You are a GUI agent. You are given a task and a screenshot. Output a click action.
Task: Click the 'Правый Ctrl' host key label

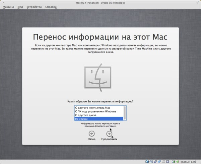click(188, 162)
